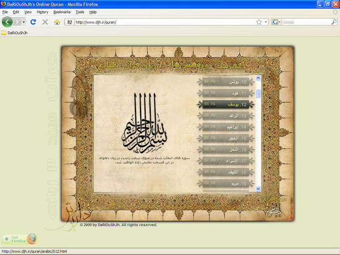Open Farsi translation of surah 16

(x=213, y=149)
